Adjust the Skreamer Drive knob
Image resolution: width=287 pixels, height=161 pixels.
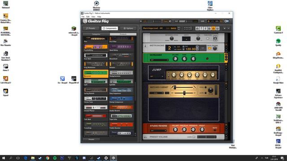pyautogui.click(x=193, y=59)
